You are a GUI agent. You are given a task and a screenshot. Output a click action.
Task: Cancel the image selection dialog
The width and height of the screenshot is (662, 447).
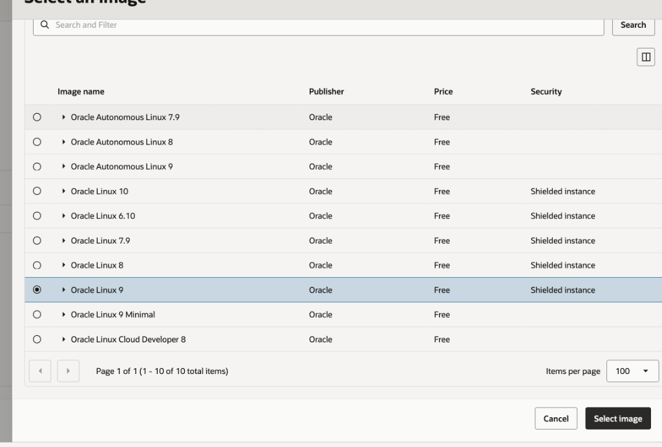(555, 419)
